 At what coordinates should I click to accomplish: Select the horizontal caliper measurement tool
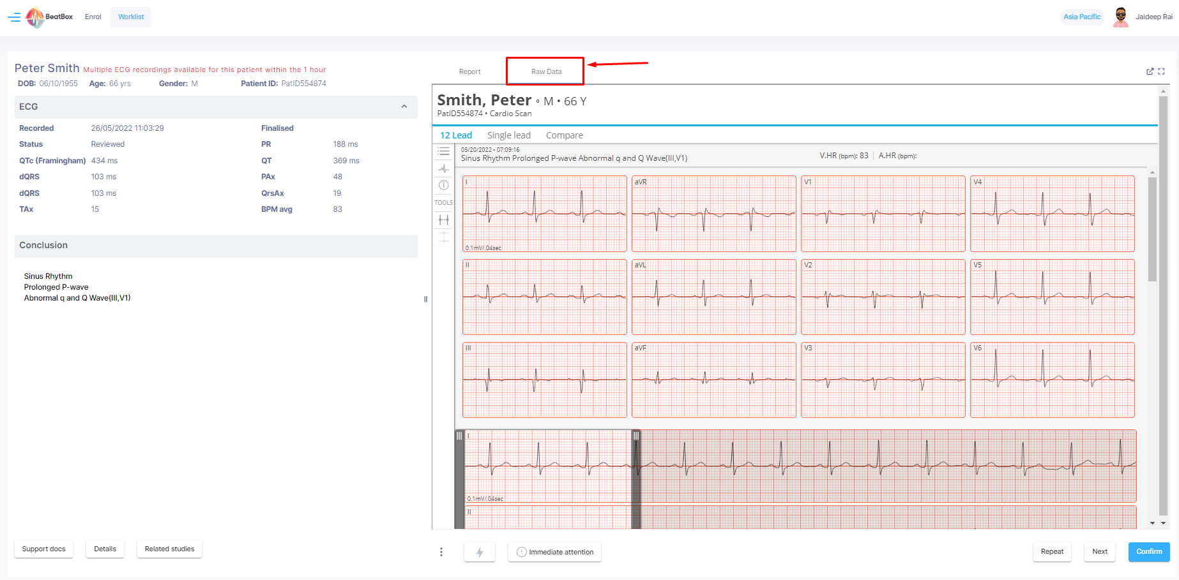[443, 220]
